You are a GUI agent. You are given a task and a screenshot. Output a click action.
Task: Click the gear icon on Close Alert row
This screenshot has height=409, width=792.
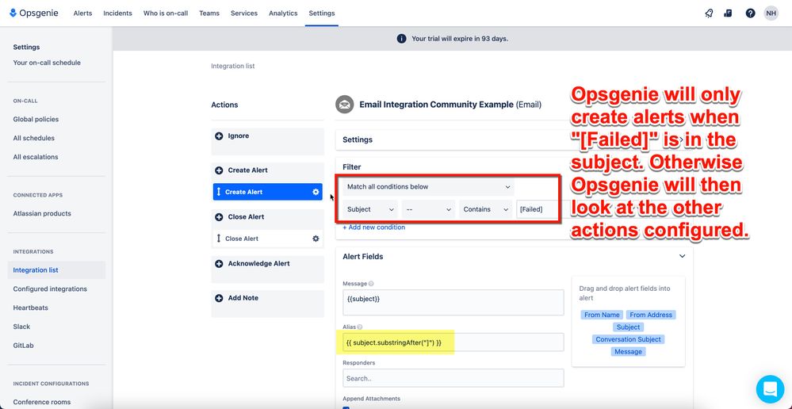316,239
